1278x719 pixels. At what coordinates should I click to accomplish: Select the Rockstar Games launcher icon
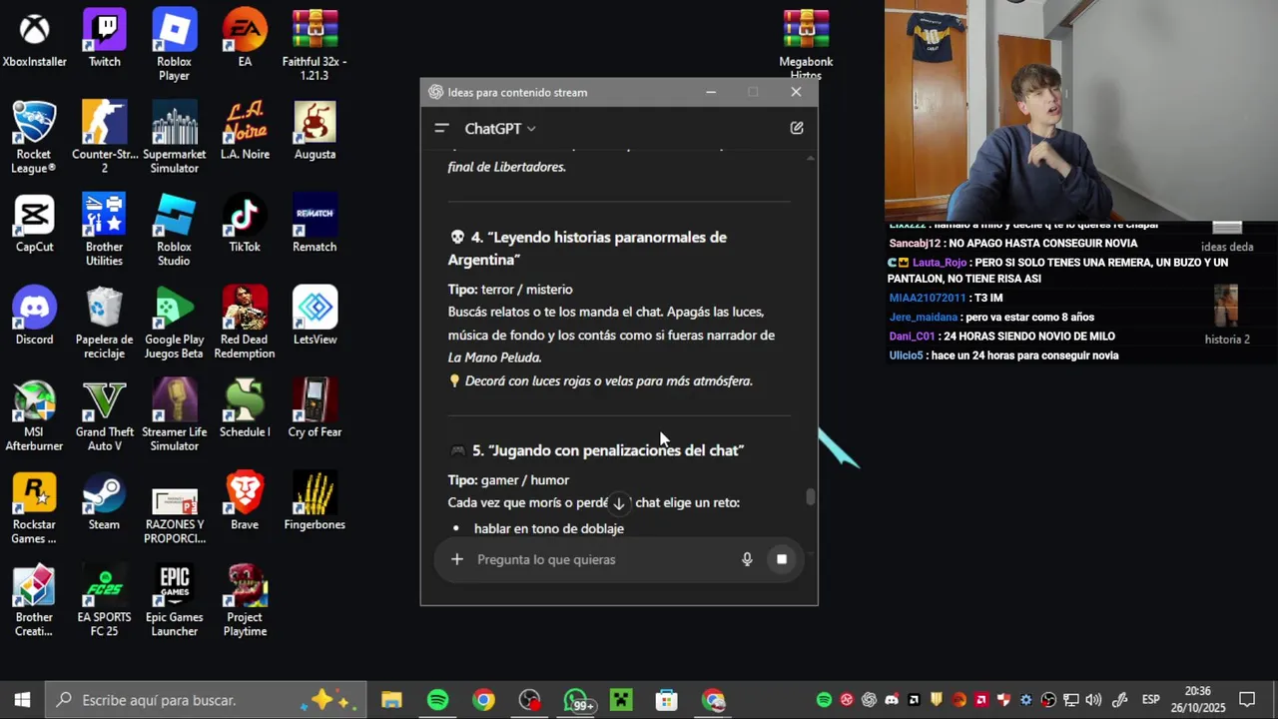click(x=34, y=508)
